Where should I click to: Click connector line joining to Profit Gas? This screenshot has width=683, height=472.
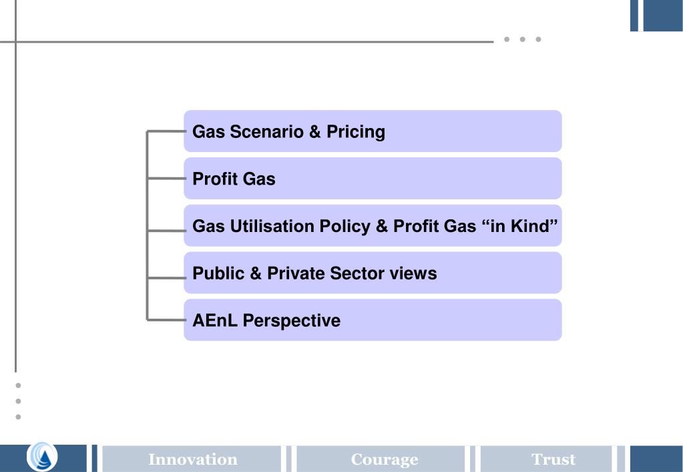(166, 179)
